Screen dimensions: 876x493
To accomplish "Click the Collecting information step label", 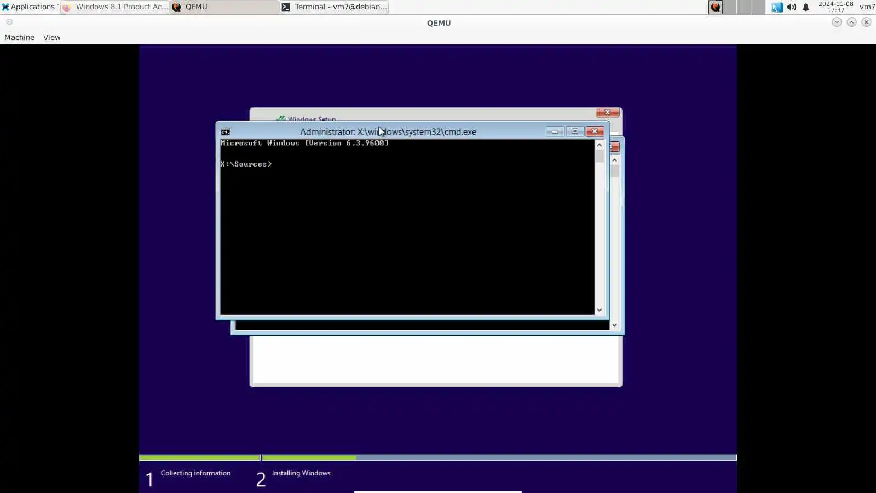I will pyautogui.click(x=195, y=473).
